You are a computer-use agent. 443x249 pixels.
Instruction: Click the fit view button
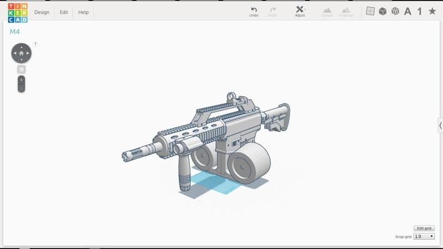pyautogui.click(x=21, y=70)
